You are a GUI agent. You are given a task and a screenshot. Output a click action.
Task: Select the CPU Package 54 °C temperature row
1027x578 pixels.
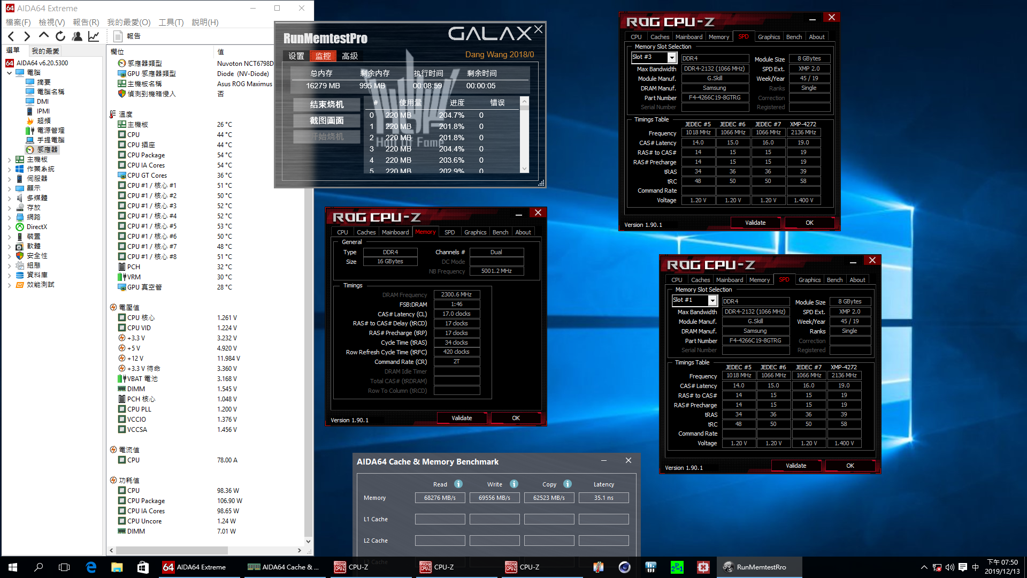(205, 155)
